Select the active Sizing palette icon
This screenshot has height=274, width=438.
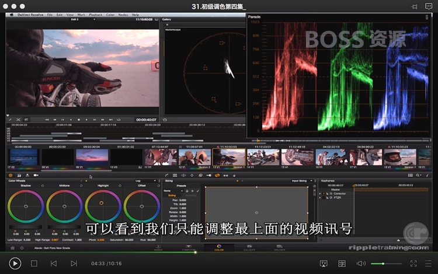[x=217, y=175]
